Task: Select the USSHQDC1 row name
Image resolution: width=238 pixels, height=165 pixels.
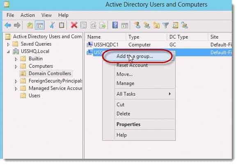Action: [106, 45]
